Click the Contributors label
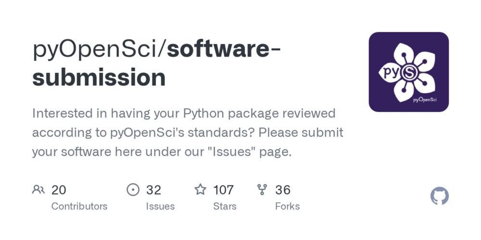 pyautogui.click(x=79, y=206)
